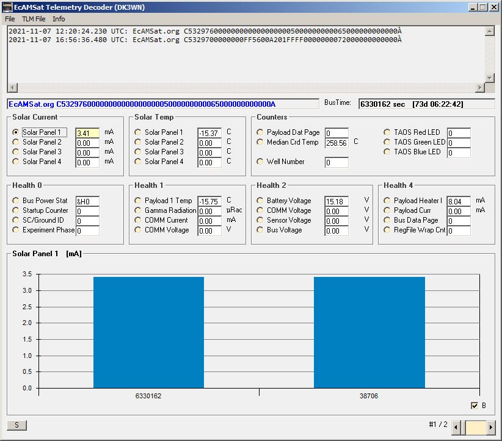Select the second telemetry line in log
Screen dimensions: 502x441
[205, 40]
